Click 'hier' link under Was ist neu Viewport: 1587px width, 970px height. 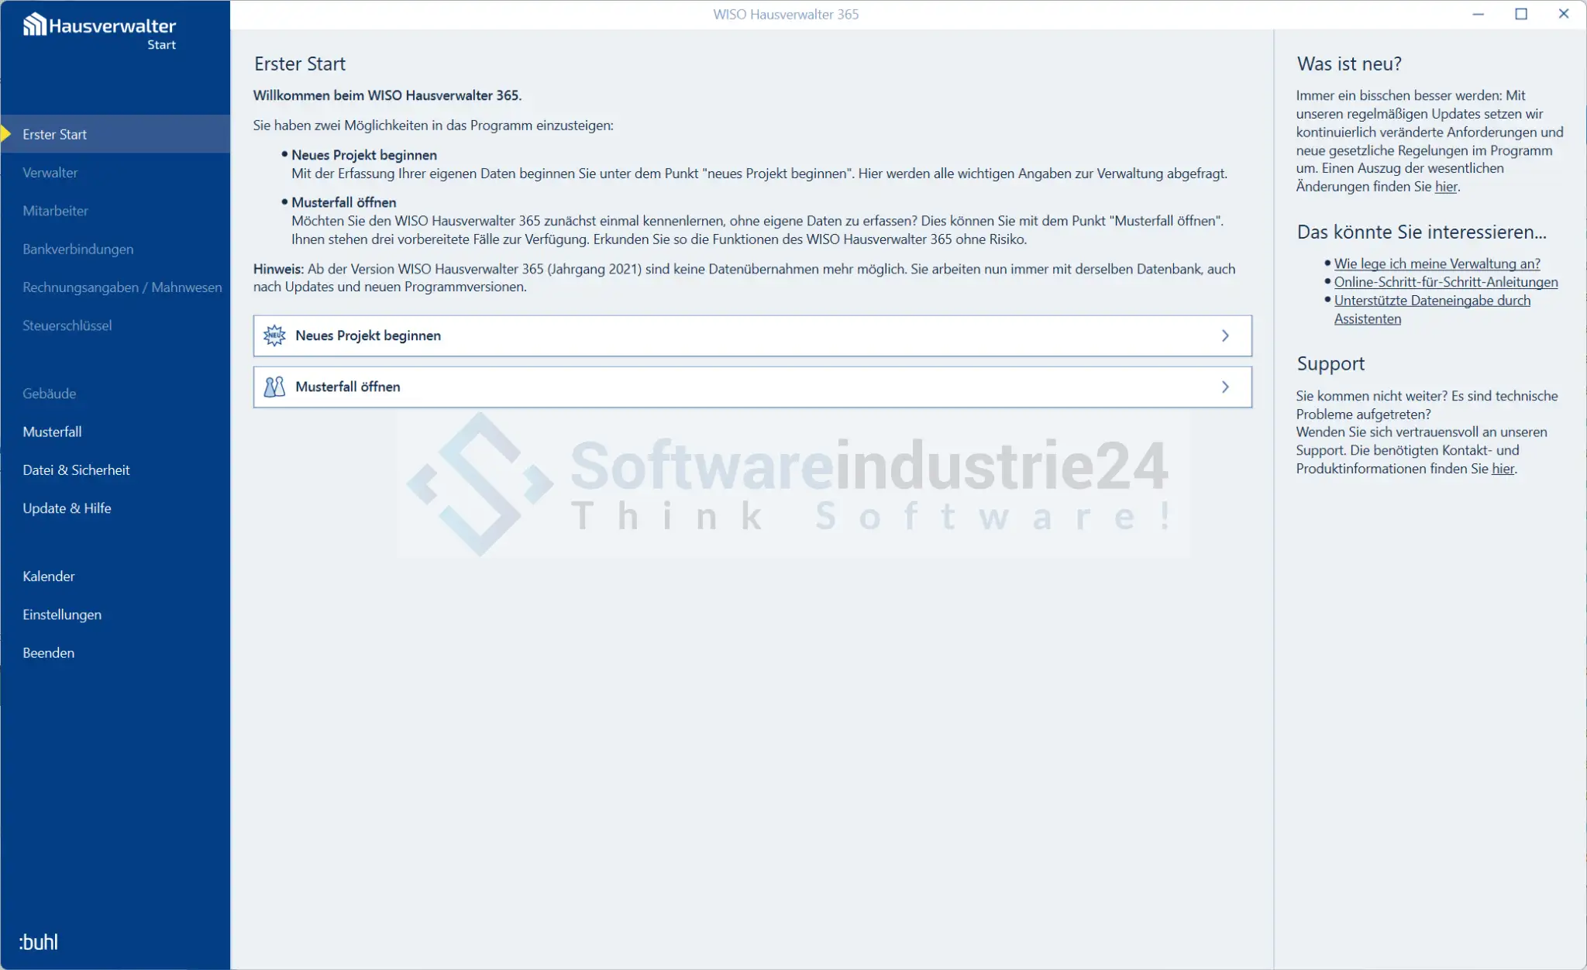click(1445, 187)
